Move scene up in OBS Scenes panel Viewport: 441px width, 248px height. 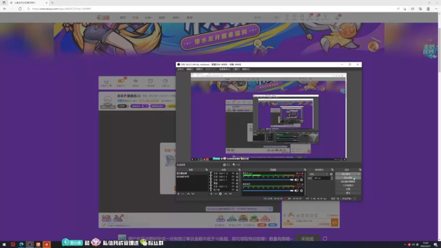coord(188,194)
